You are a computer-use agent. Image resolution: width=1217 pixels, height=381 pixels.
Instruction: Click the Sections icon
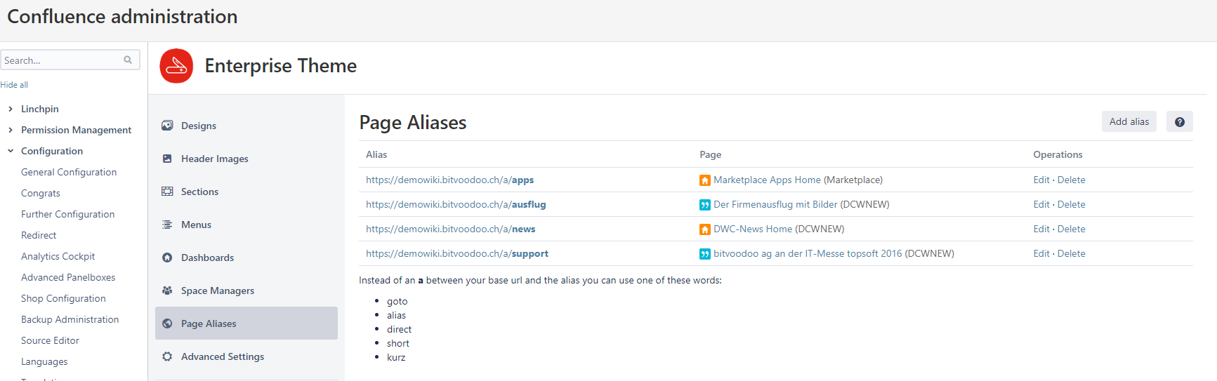[x=167, y=192]
